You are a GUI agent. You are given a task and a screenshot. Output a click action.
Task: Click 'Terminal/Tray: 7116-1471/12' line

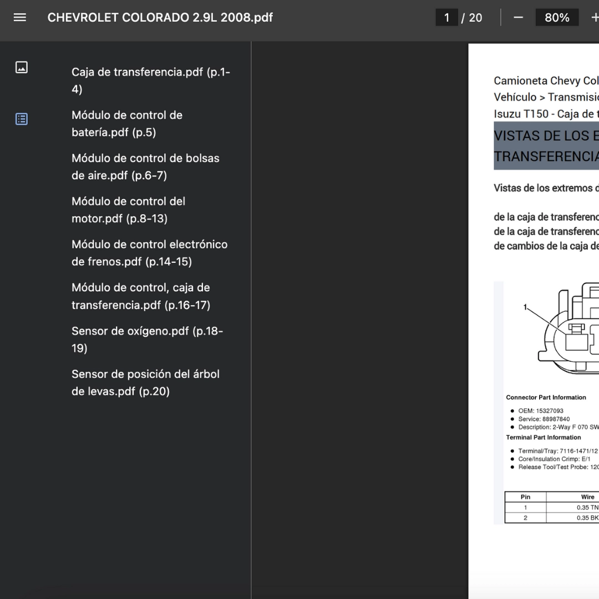point(558,451)
